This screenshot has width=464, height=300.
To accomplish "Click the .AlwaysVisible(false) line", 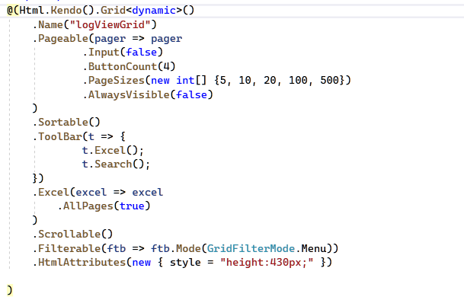I will tap(148, 94).
